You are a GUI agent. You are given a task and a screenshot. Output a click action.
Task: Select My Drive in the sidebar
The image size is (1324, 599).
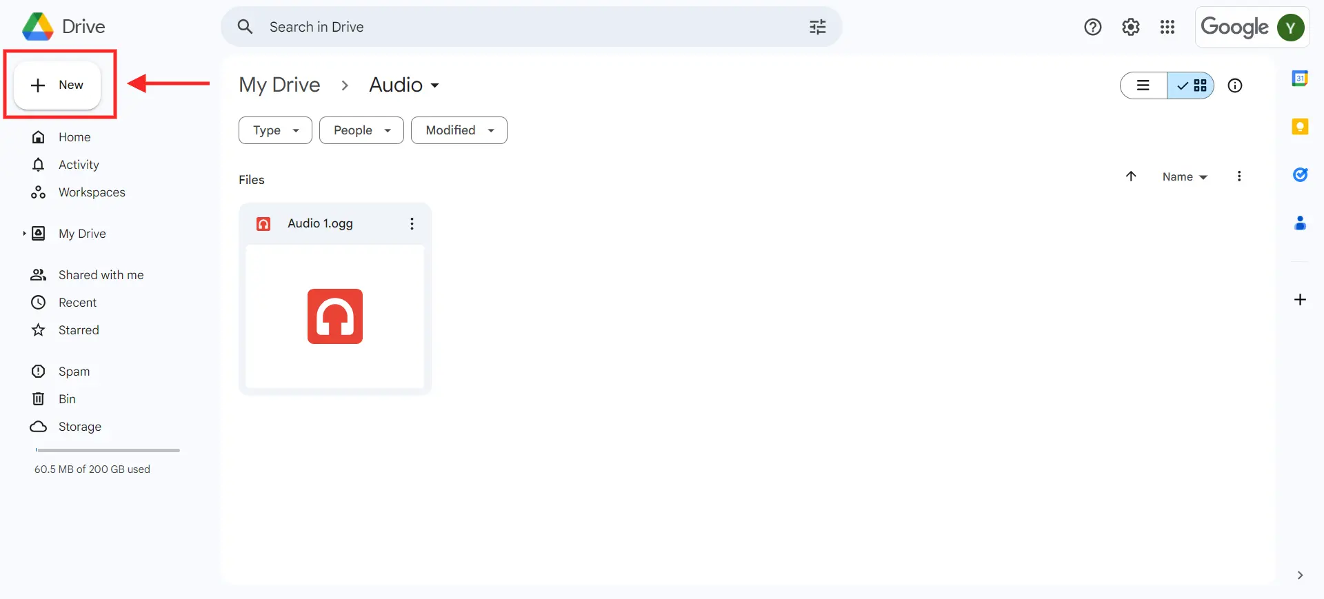tap(82, 234)
